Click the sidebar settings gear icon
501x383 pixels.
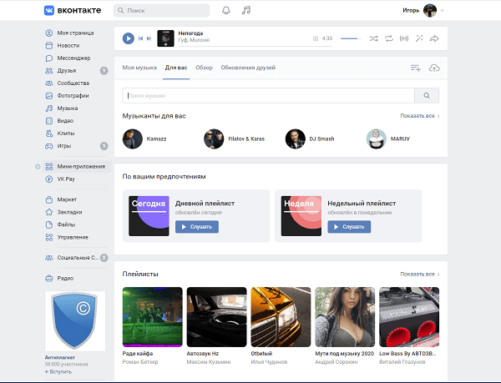pyautogui.click(x=38, y=166)
